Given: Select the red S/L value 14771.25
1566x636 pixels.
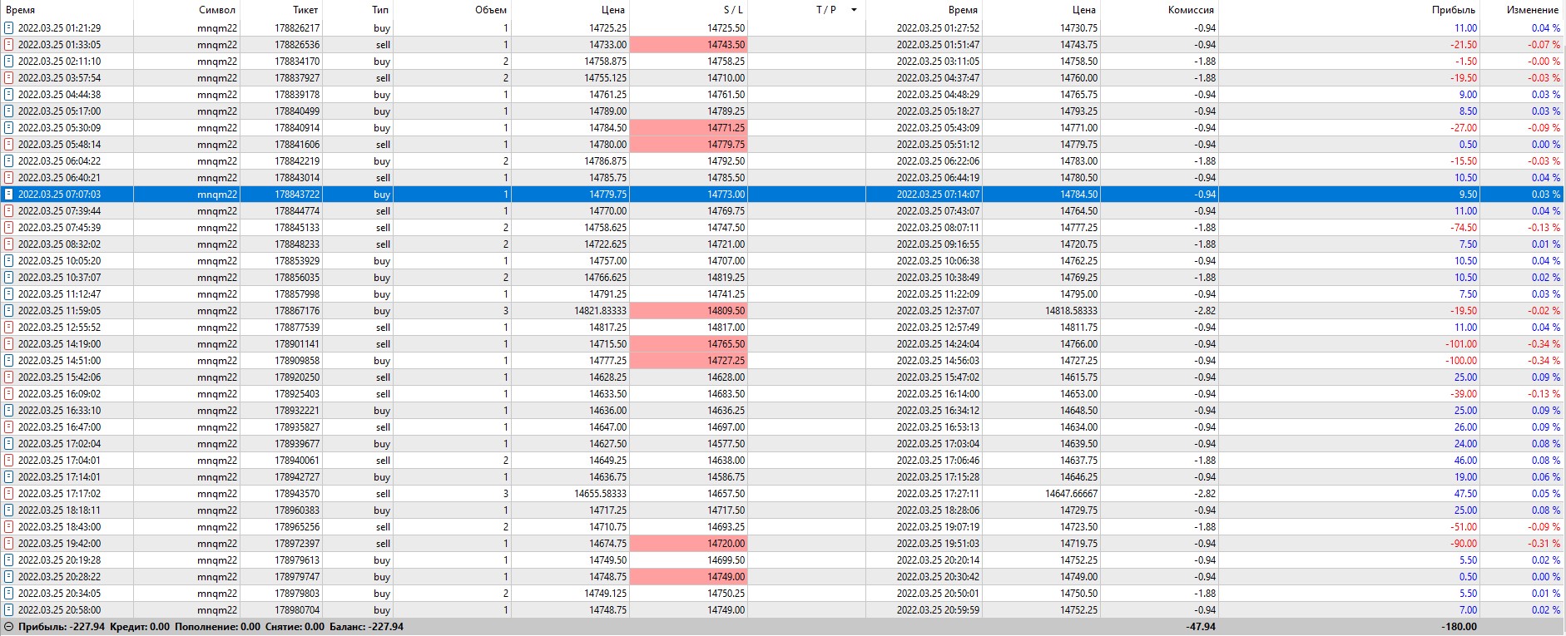Looking at the screenshot, I should pos(689,128).
